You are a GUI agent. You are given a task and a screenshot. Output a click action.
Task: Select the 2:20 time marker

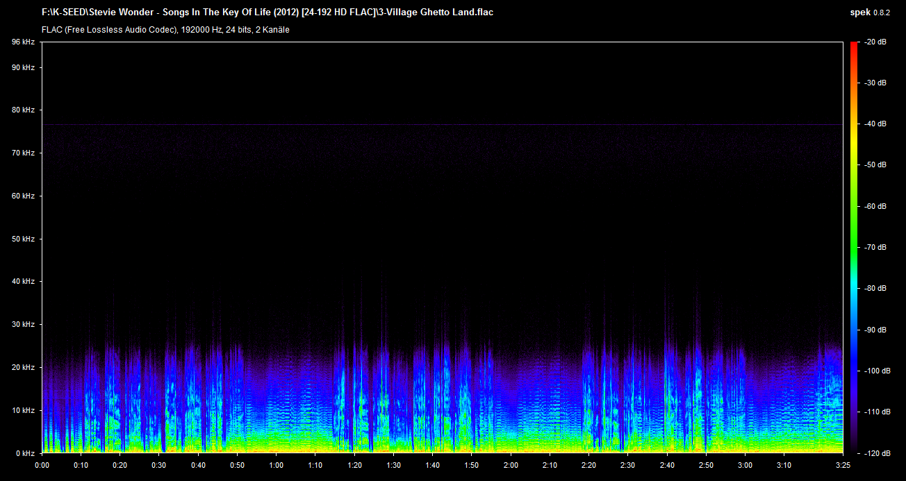click(x=589, y=465)
